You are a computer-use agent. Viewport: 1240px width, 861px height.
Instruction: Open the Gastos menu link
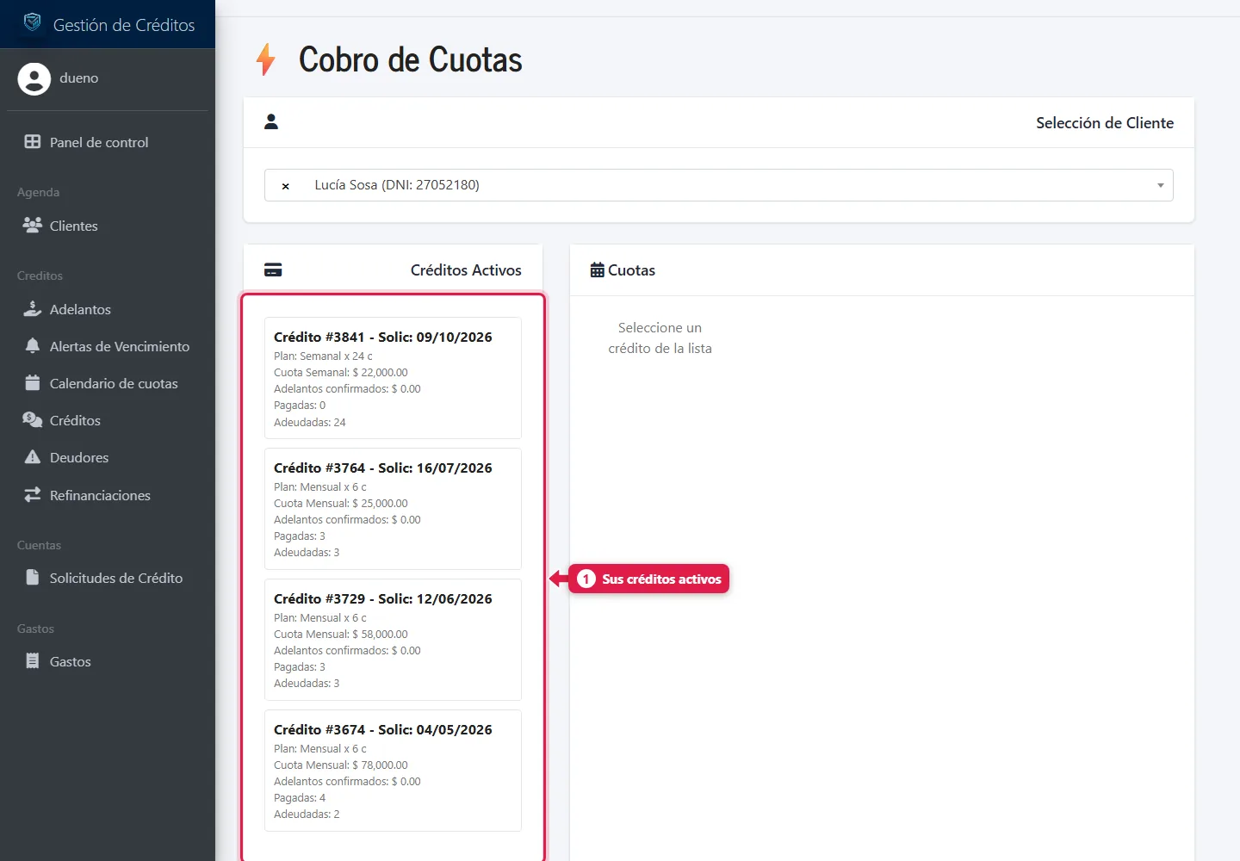[x=108, y=661]
